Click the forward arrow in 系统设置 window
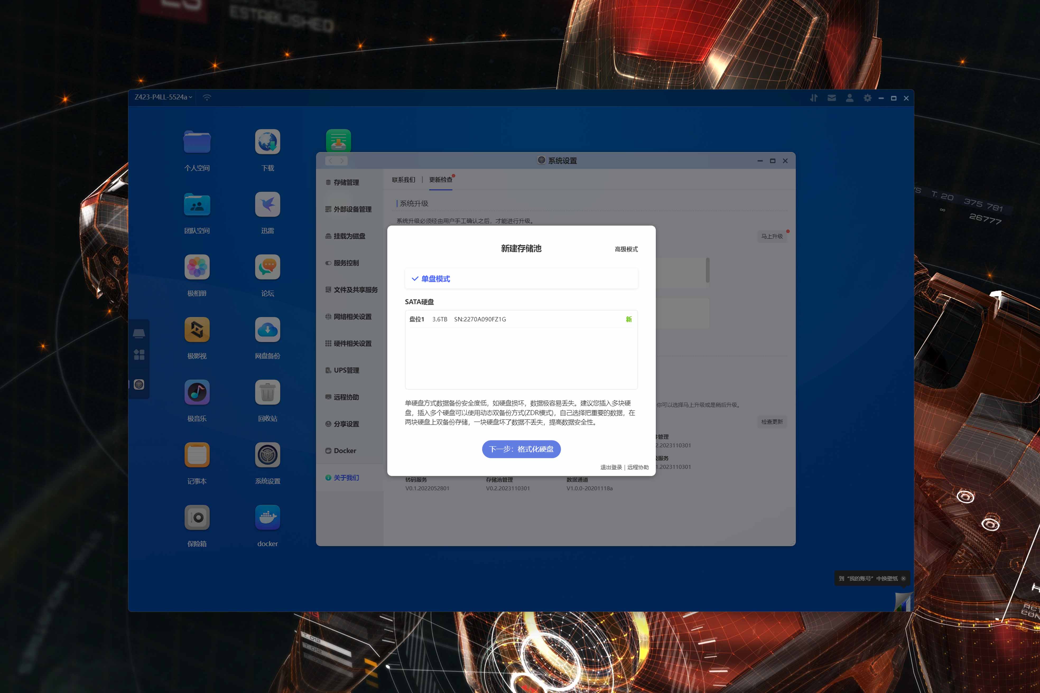The image size is (1040, 693). 342,161
